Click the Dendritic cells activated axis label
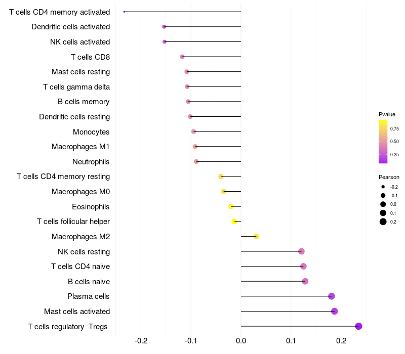405x354 pixels. (70, 27)
